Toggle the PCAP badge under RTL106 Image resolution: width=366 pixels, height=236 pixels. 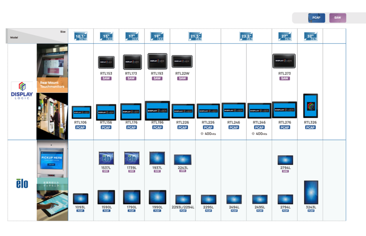click(x=81, y=127)
